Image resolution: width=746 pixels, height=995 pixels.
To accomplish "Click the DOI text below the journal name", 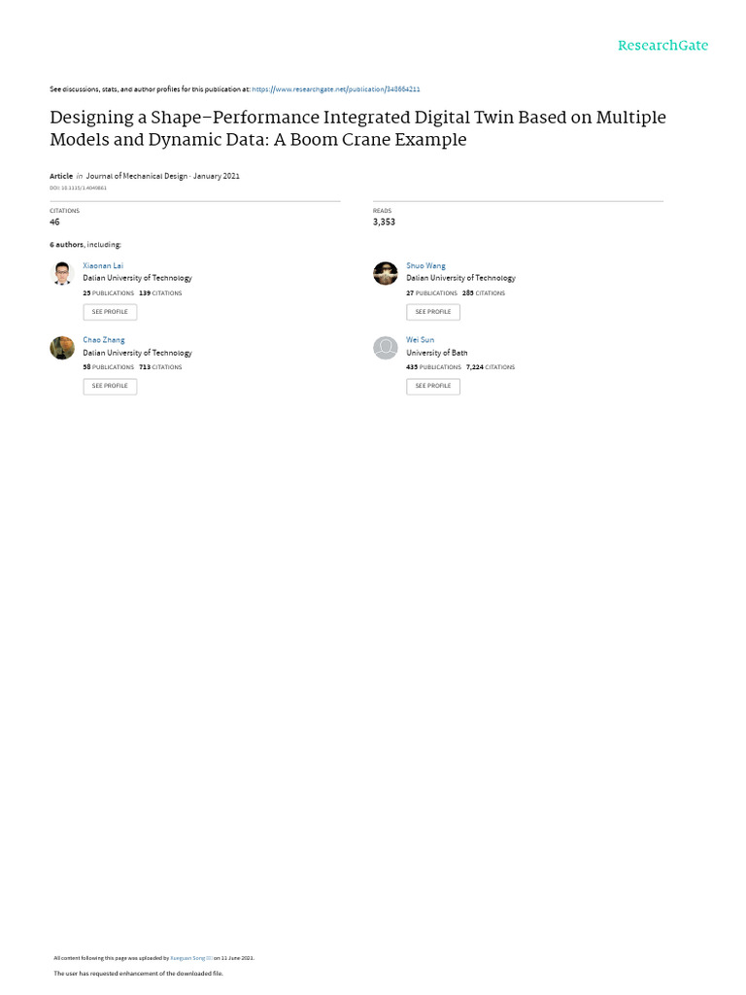I will 78,188.
